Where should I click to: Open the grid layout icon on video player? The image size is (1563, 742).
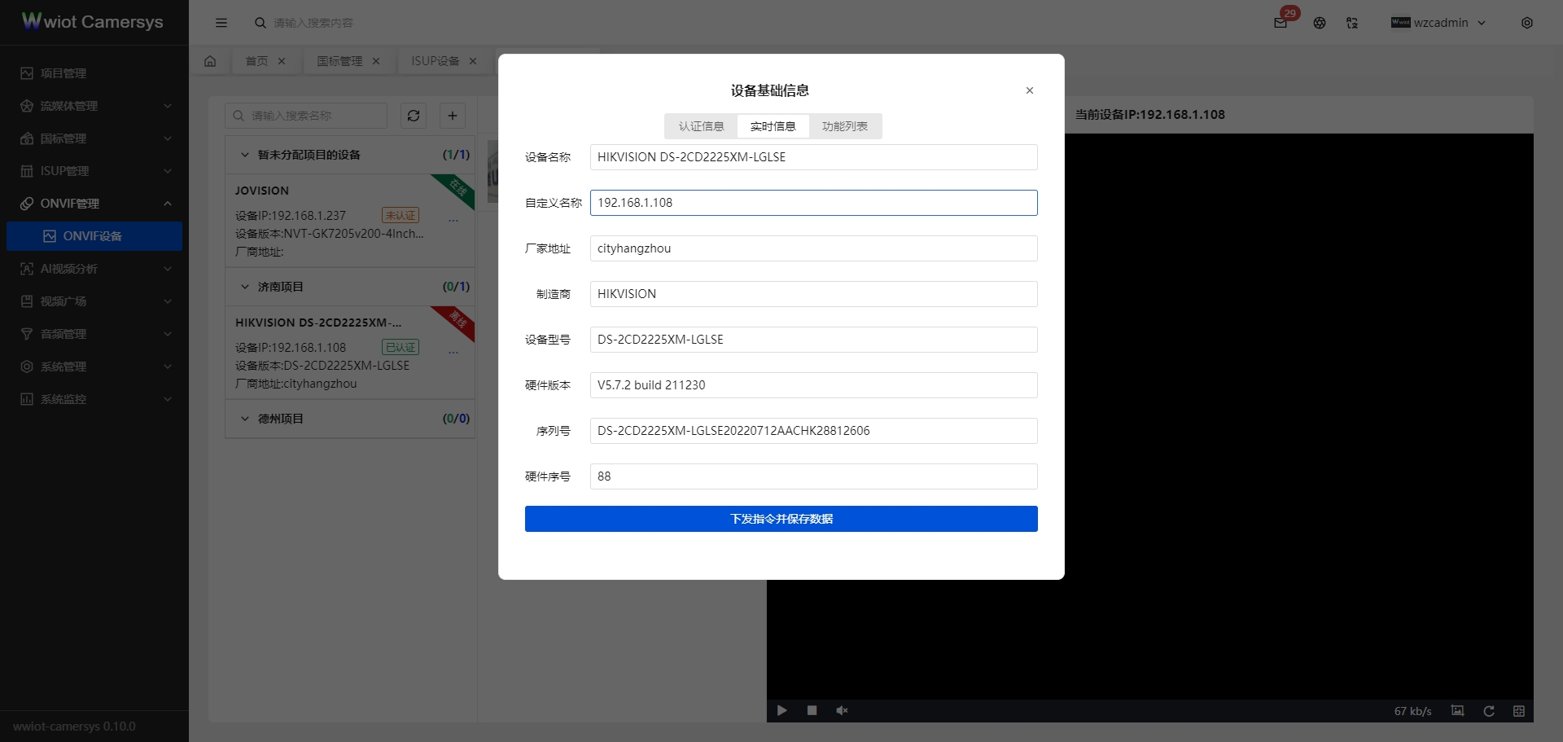pos(1519,710)
